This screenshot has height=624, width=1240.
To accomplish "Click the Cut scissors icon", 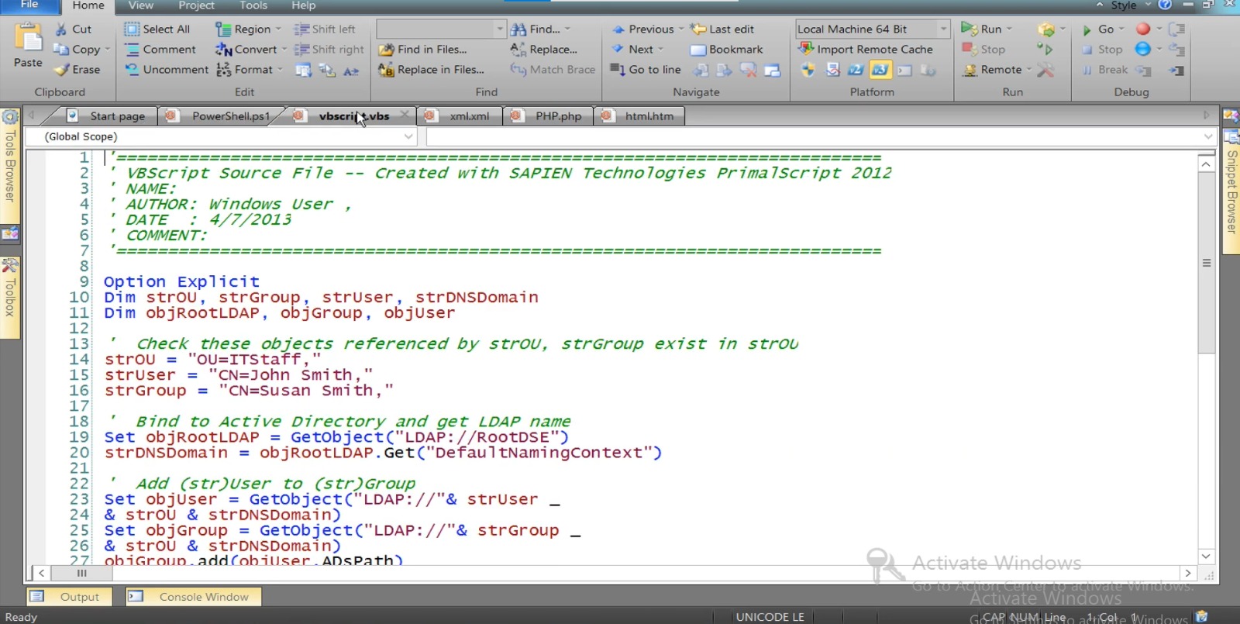I will pos(60,29).
